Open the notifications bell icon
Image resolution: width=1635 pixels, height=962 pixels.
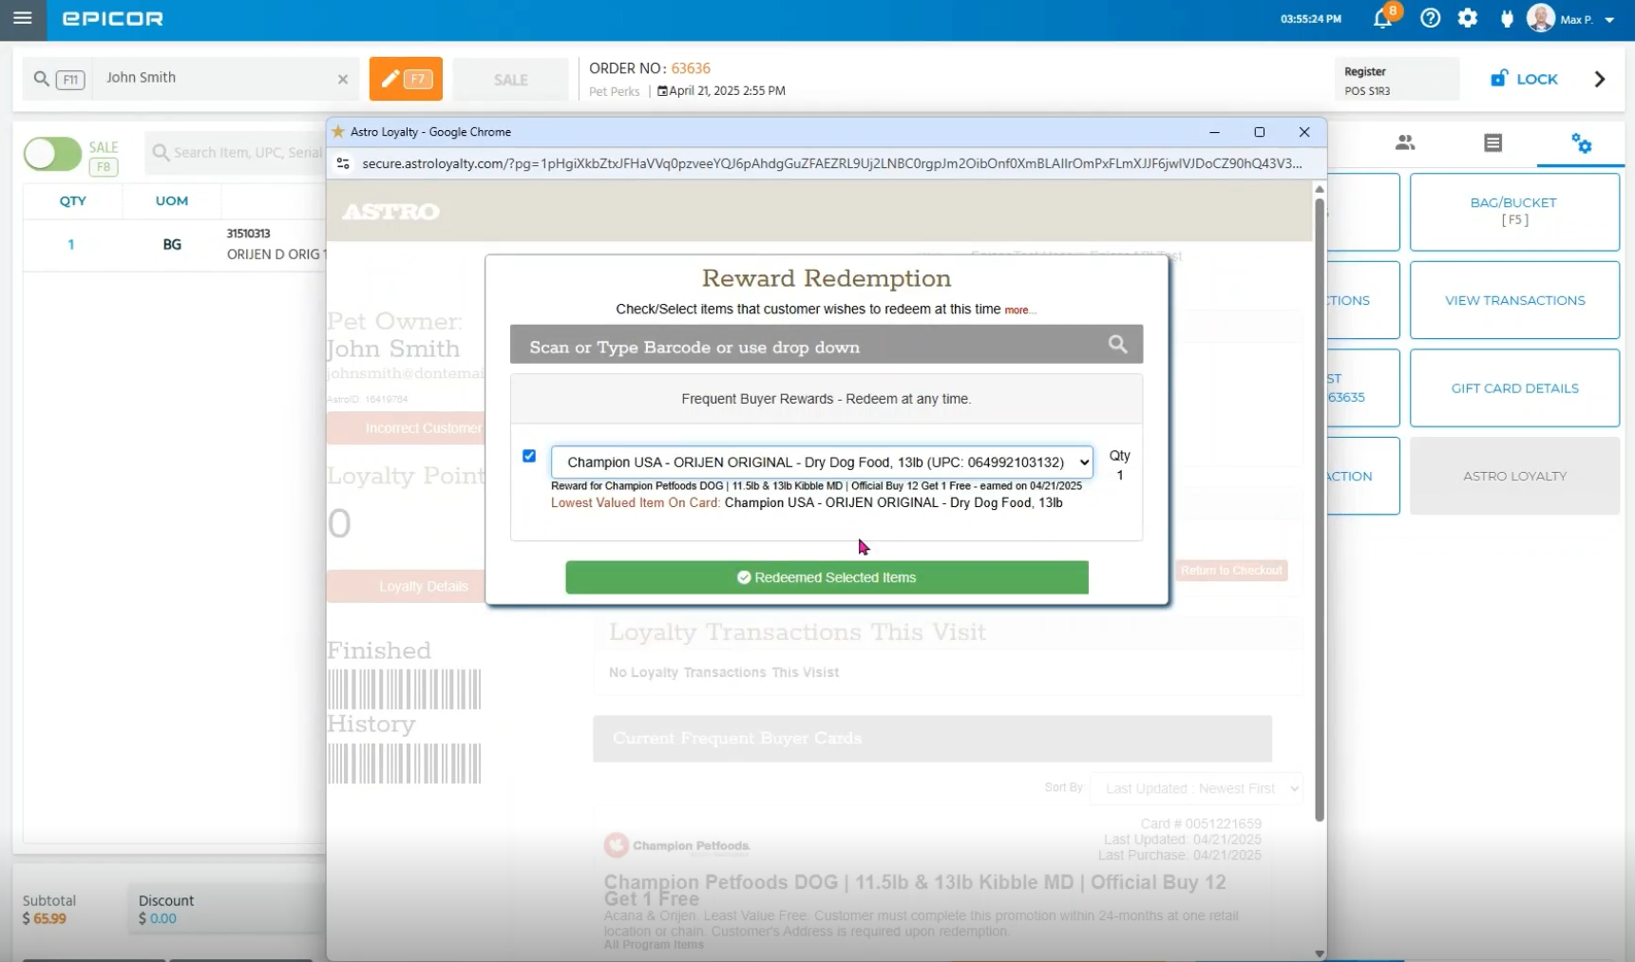pyautogui.click(x=1382, y=19)
